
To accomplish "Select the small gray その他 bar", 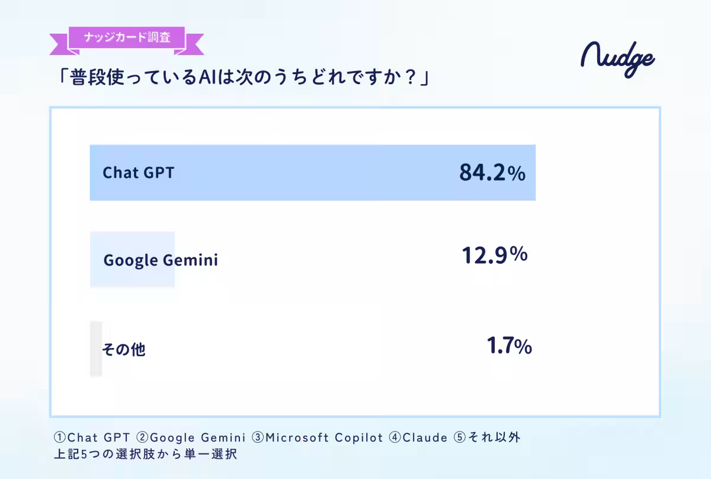I will (95, 349).
